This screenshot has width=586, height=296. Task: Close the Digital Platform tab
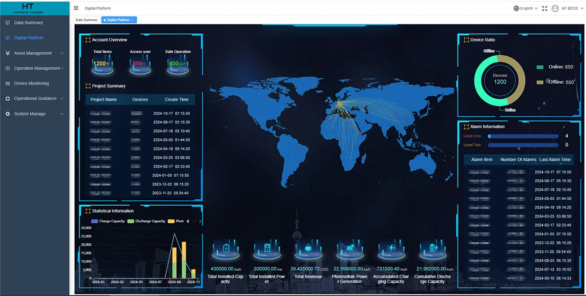click(x=133, y=20)
